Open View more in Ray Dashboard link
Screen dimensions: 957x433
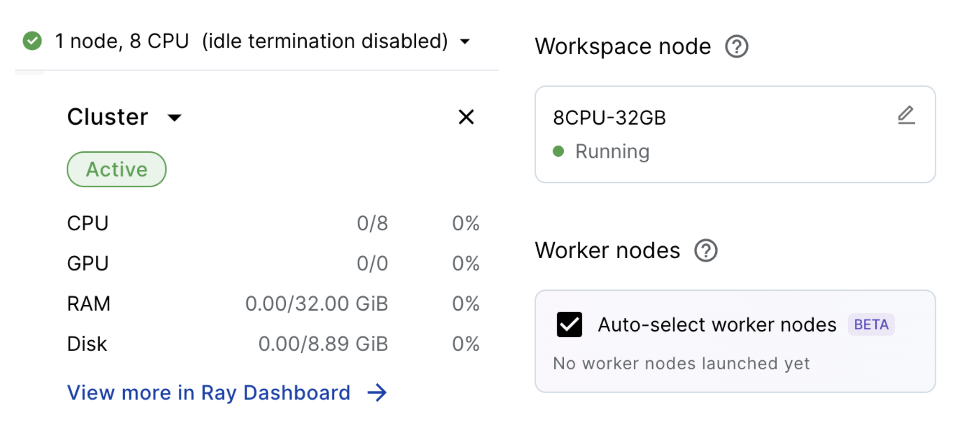click(209, 393)
